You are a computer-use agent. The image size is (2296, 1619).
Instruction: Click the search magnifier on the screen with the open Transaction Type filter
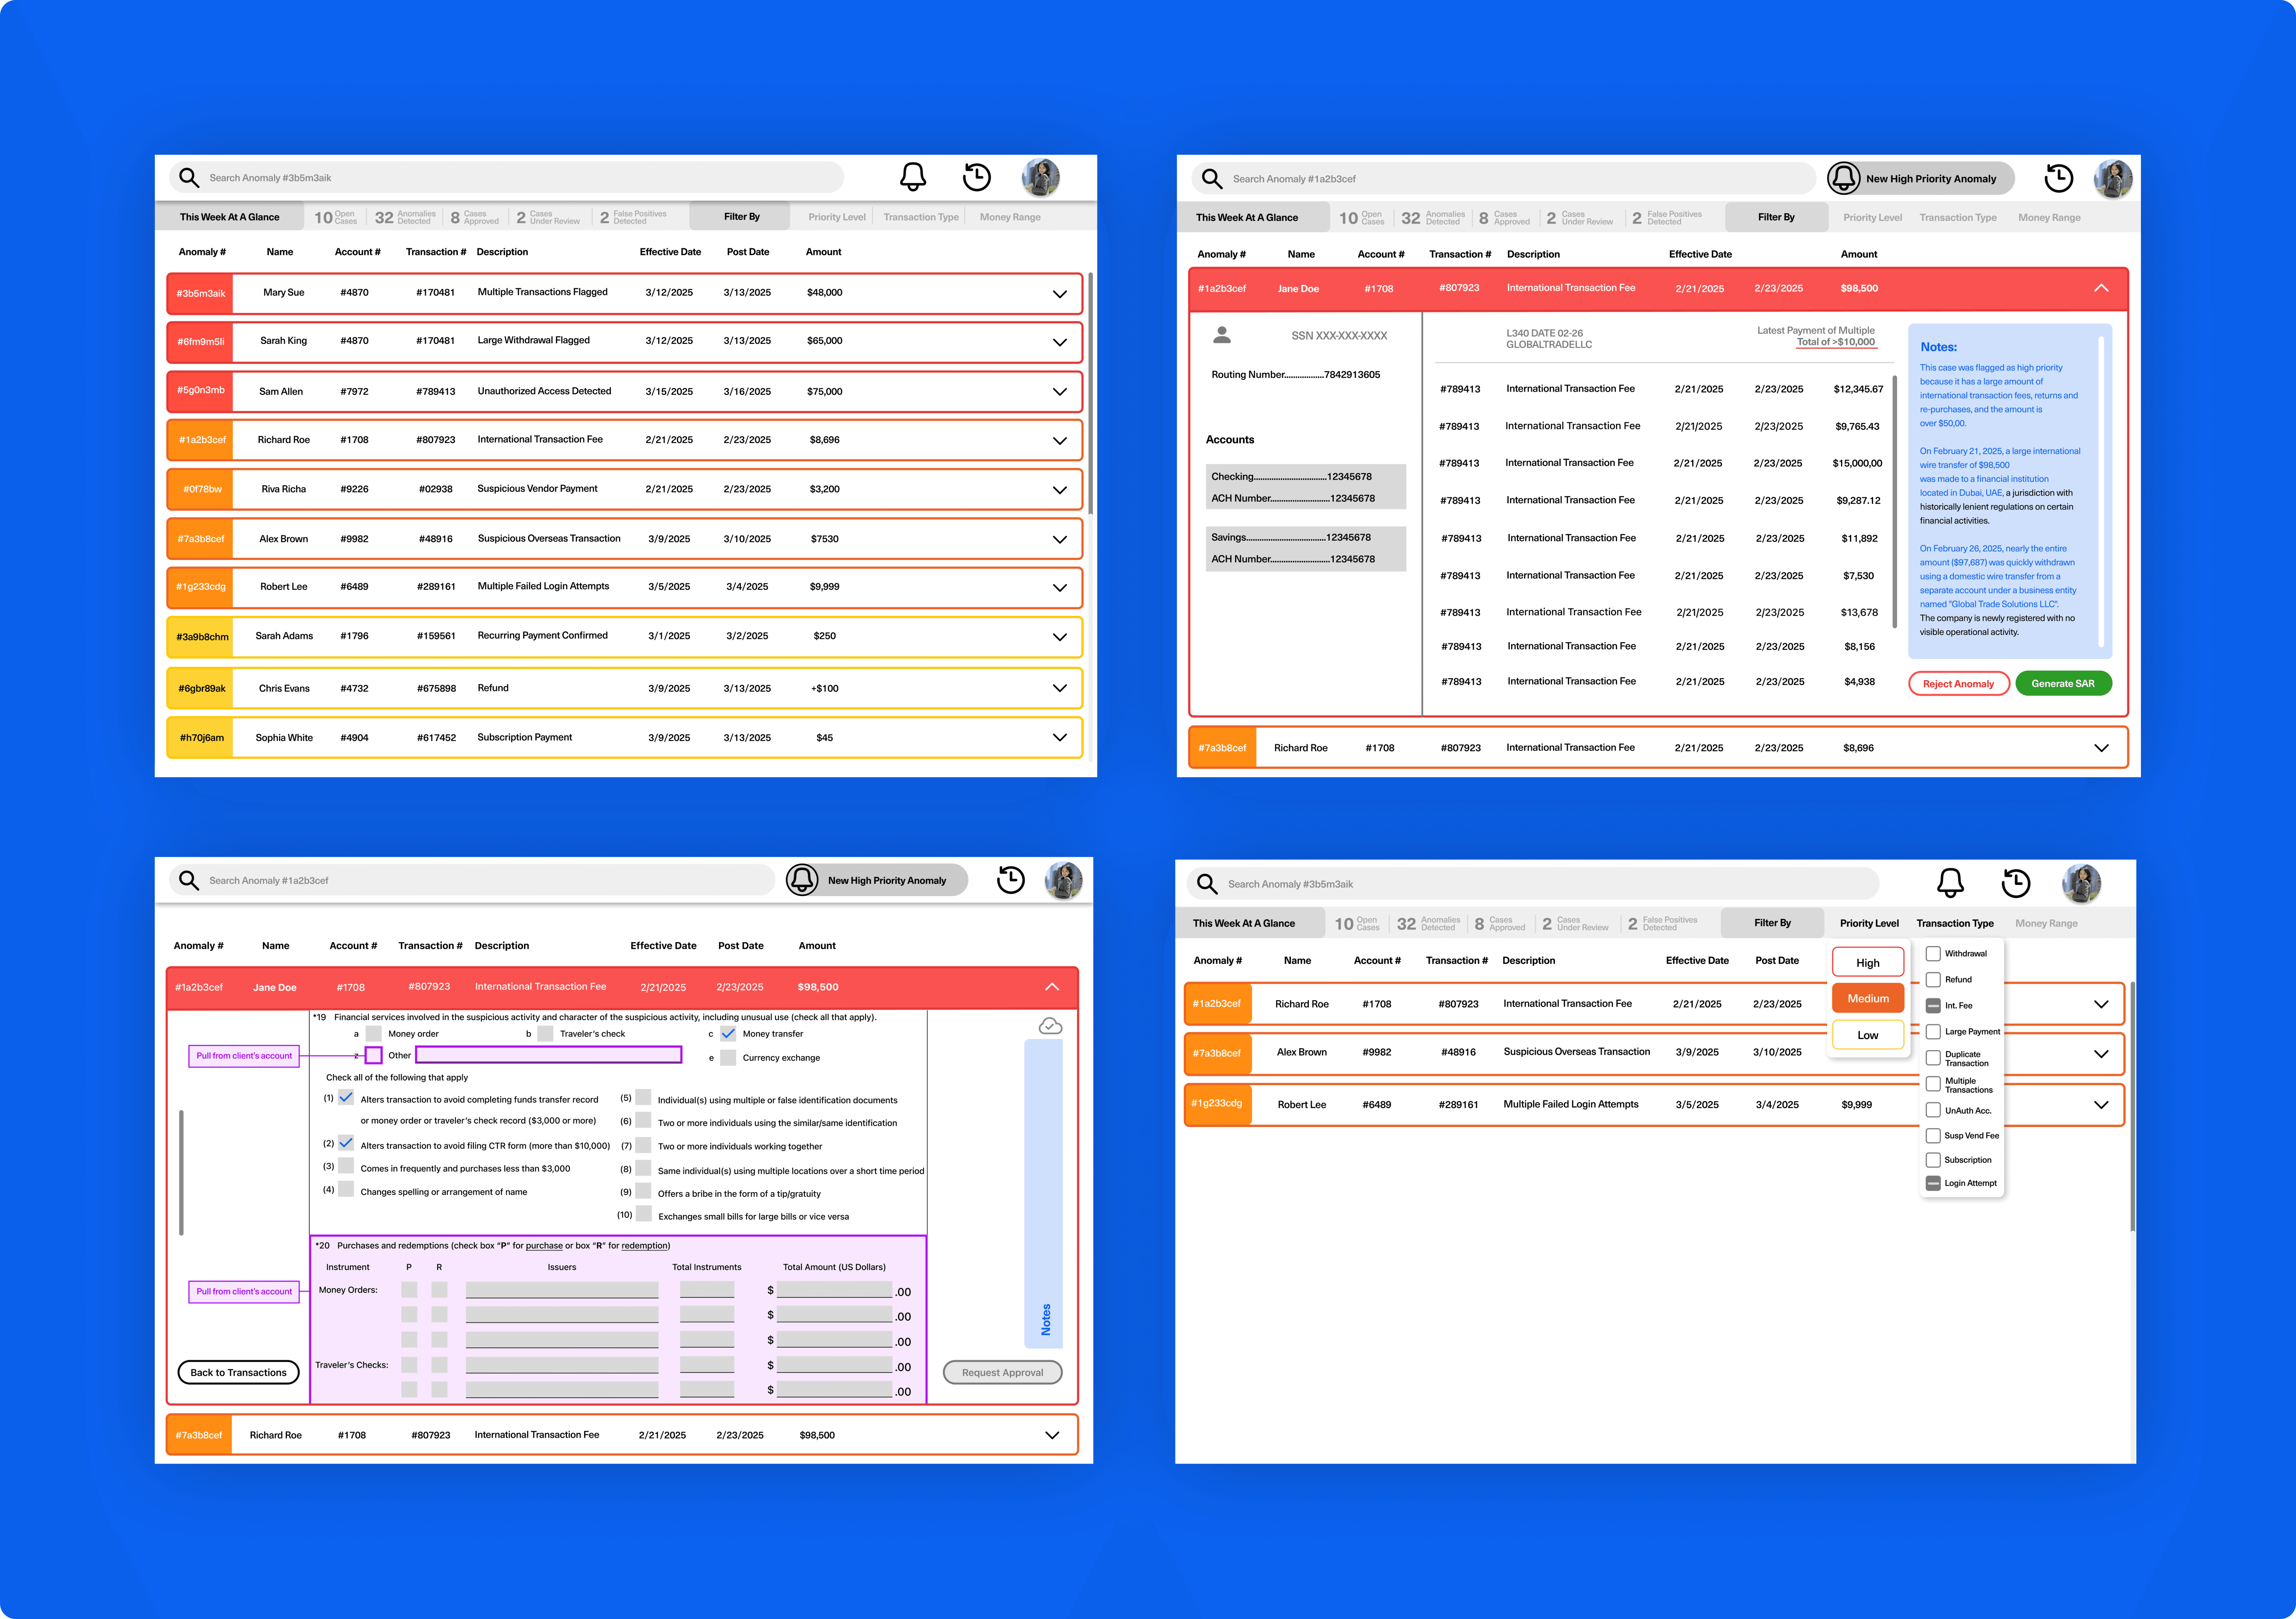pyautogui.click(x=1207, y=884)
